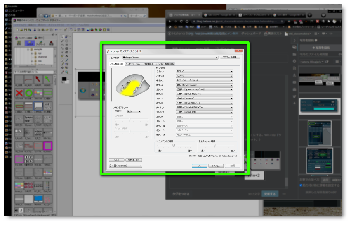Click the 左右スクロール速度 slider handle
The image size is (351, 226).
214,145
